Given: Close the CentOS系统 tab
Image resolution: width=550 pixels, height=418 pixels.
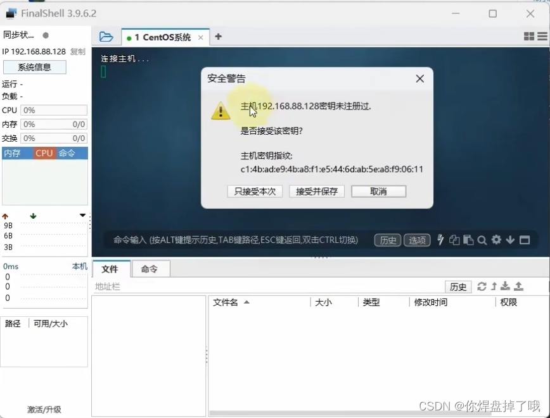Looking at the screenshot, I should click(x=201, y=37).
